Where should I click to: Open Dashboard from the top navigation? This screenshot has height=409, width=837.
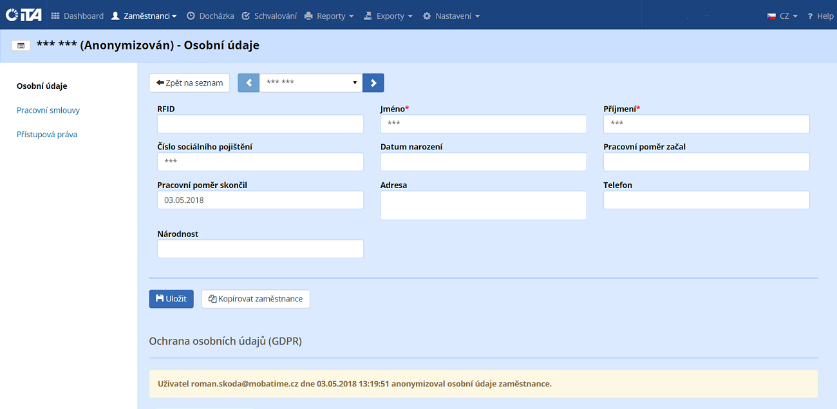point(77,15)
